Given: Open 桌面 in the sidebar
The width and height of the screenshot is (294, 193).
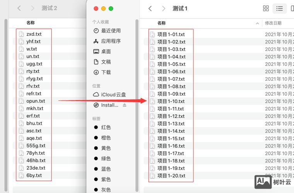Looking at the screenshot, I should [x=102, y=51].
